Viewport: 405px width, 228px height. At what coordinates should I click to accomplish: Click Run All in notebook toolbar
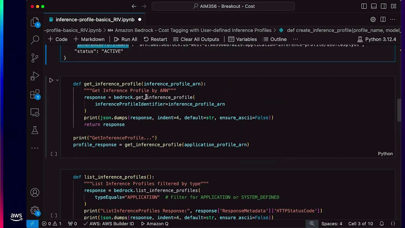(126, 39)
